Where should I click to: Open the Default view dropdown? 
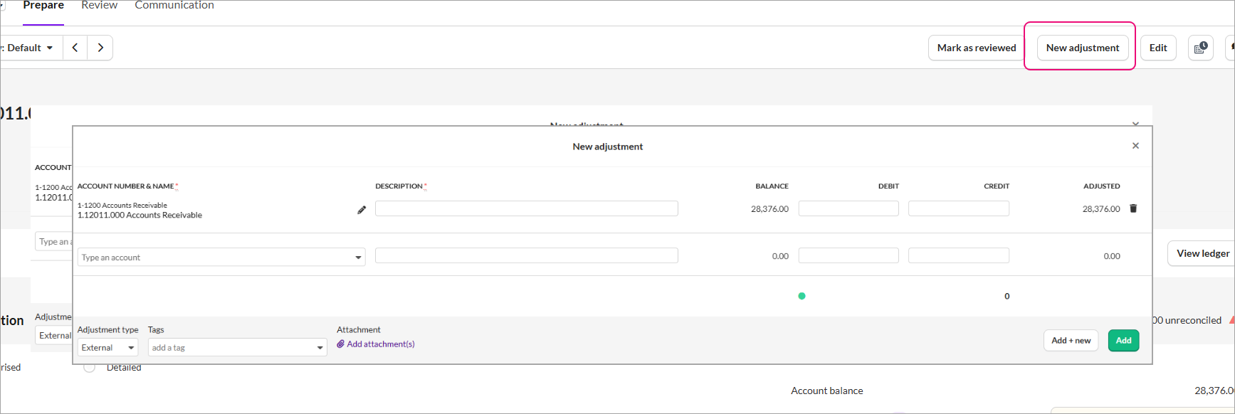pyautogui.click(x=28, y=48)
